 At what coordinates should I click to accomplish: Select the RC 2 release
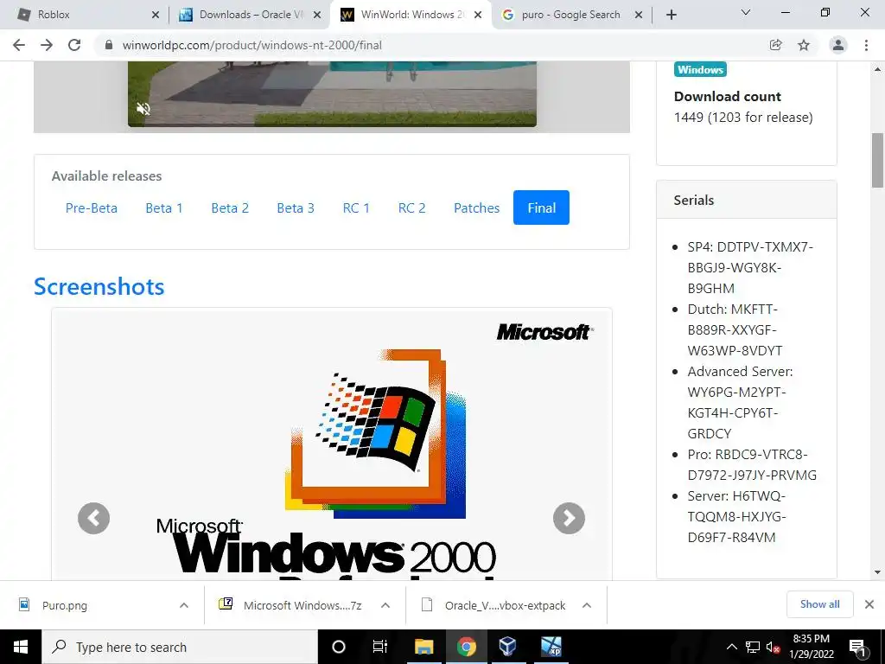click(412, 207)
